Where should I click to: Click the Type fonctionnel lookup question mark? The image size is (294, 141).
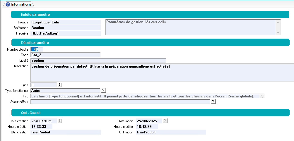click(103, 90)
